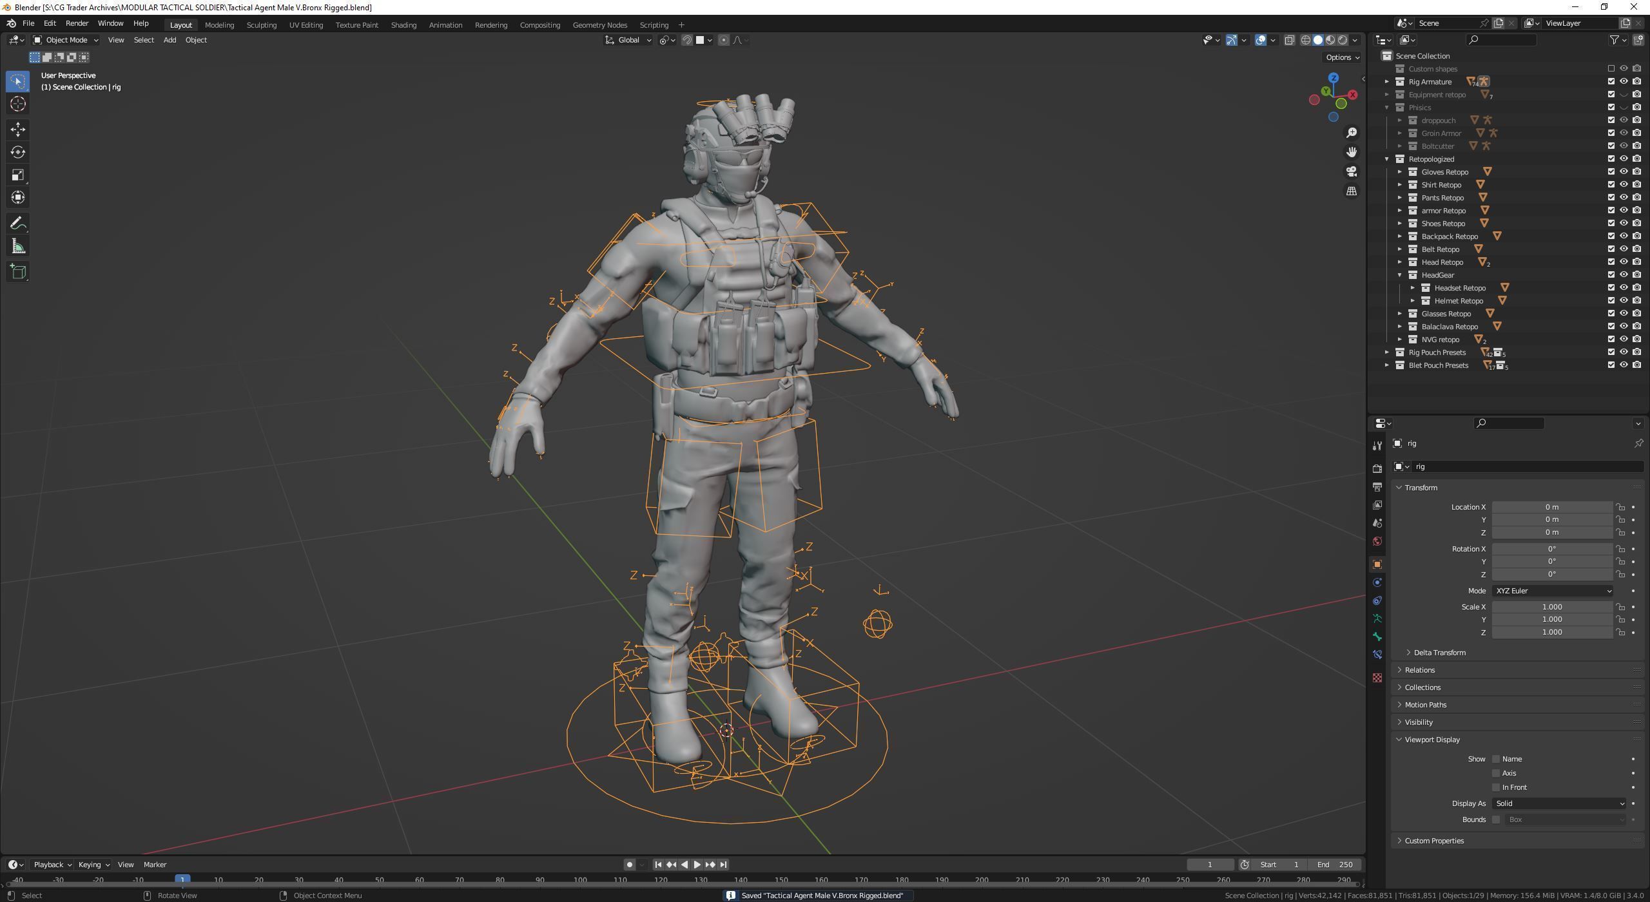
Task: Click the Z axis on navigation gizmo
Action: (1333, 78)
